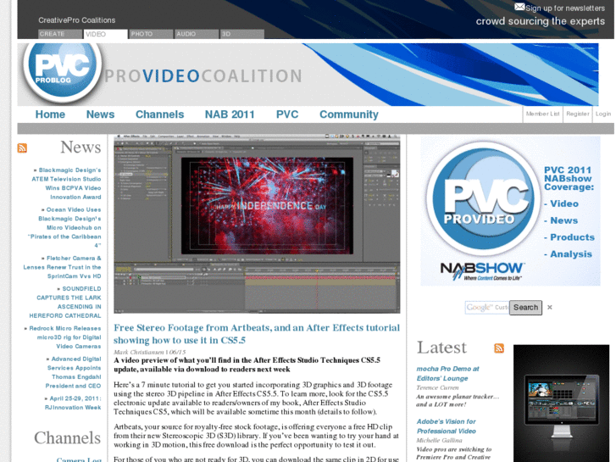
Task: Open Advanced Digital Services Appoints news item
Action: tap(73, 372)
